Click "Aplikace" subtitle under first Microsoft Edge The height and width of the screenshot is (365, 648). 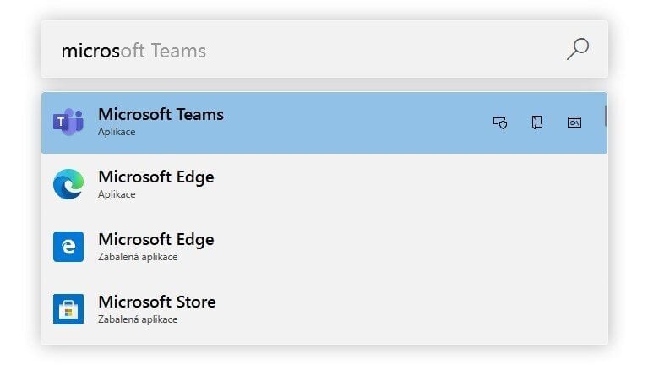(117, 194)
